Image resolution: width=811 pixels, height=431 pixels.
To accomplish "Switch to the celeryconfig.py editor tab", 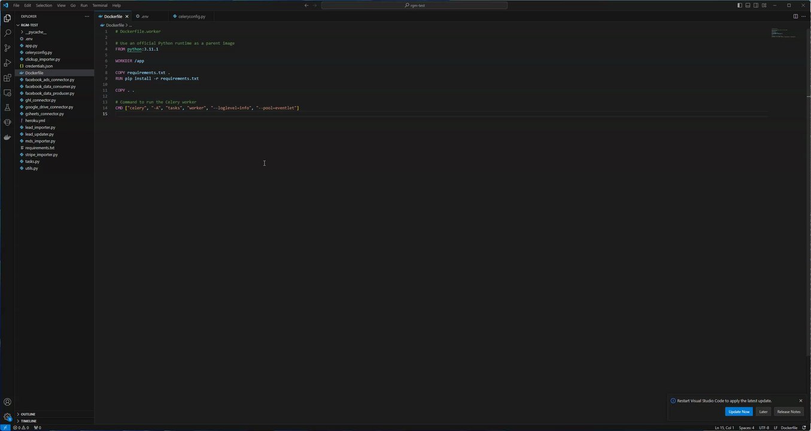I will [192, 16].
